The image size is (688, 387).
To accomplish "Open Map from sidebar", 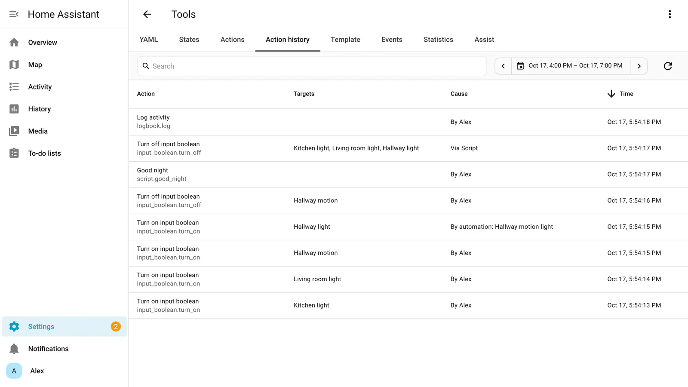I will tap(64, 64).
